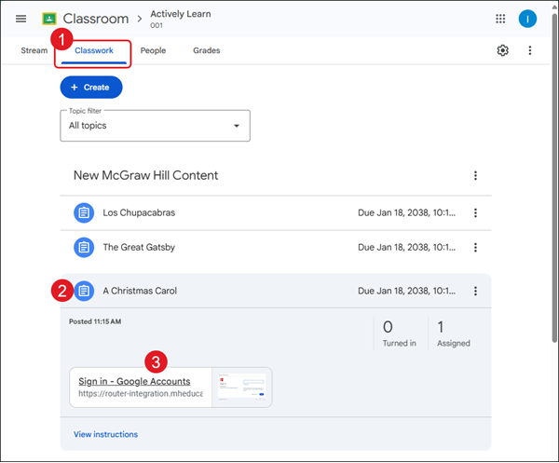Expand the Topic filter dropdown
559x463 pixels.
coord(155,125)
